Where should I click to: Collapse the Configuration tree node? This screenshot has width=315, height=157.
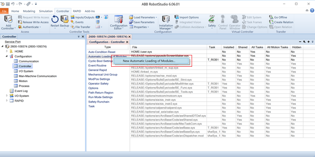7,56
